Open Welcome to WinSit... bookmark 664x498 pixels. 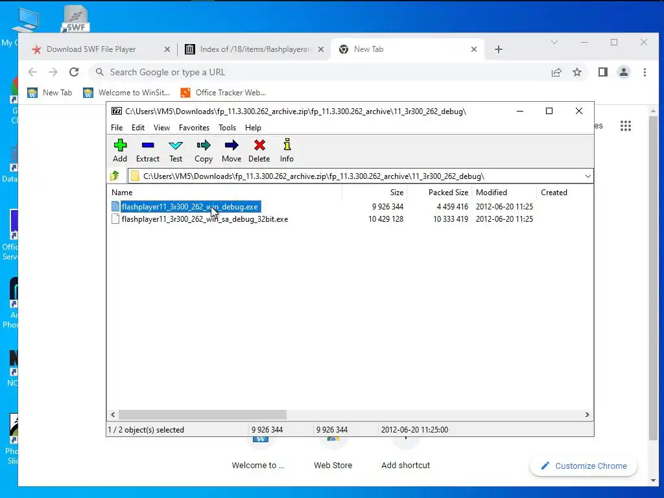126,93
